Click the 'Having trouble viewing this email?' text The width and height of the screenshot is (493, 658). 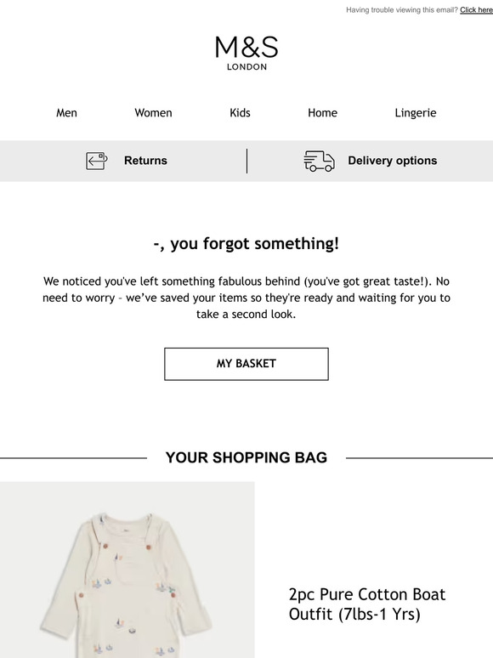click(402, 9)
